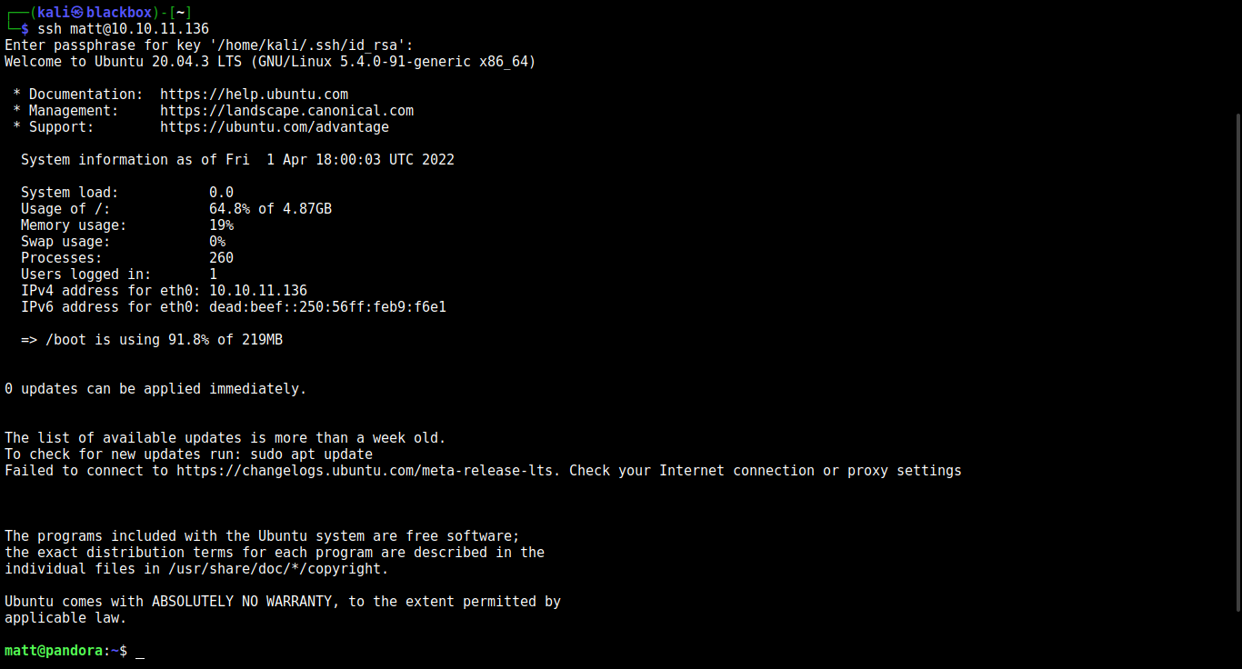Viewport: 1242px width, 669px height.
Task: Open the help.ubuntu.com documentation link
Action: (254, 95)
